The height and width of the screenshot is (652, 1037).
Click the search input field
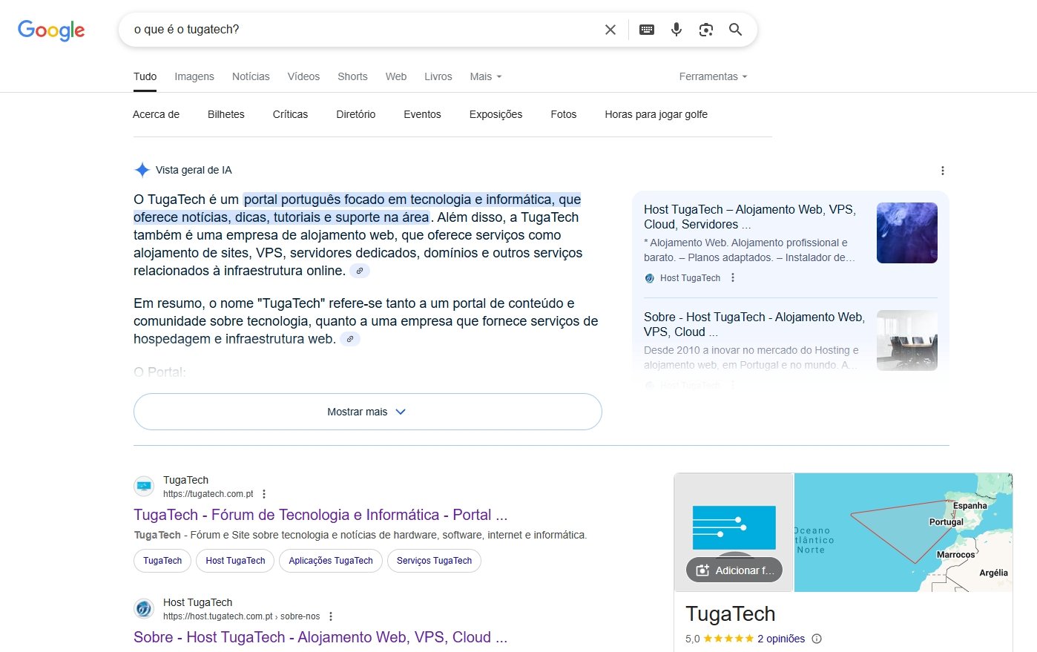(x=363, y=30)
